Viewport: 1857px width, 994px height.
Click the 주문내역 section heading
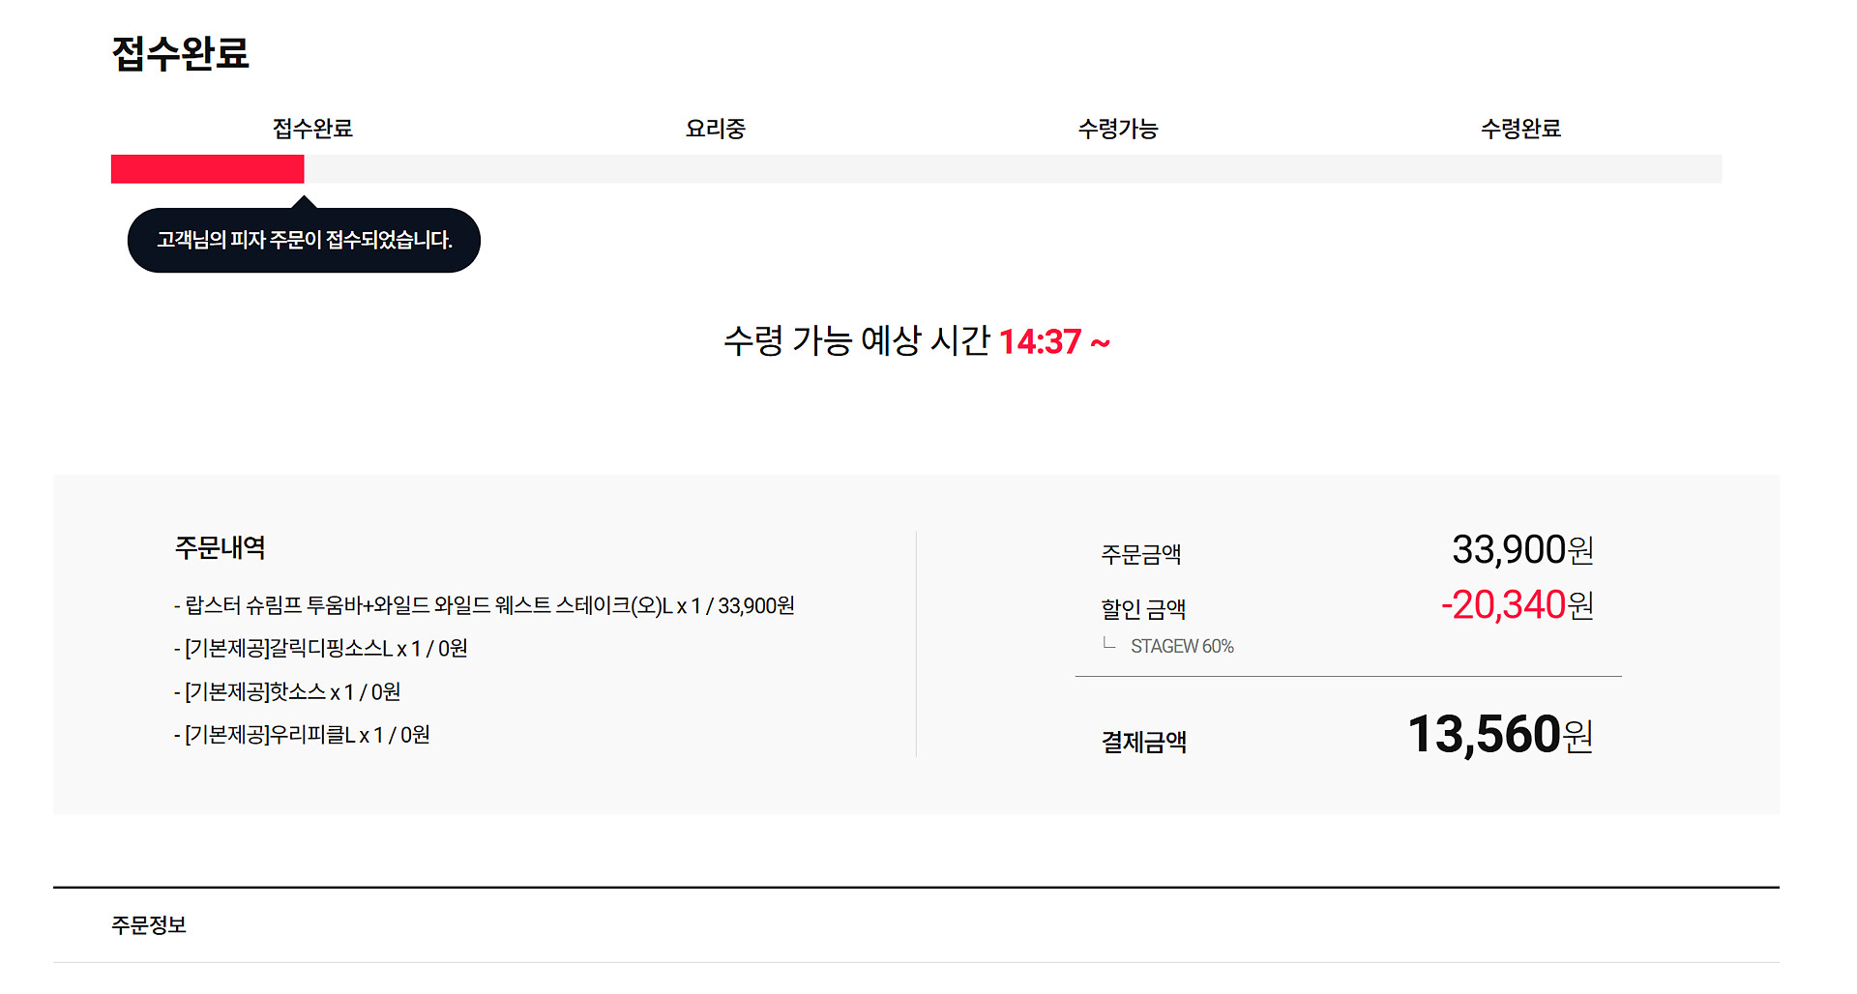tap(220, 547)
